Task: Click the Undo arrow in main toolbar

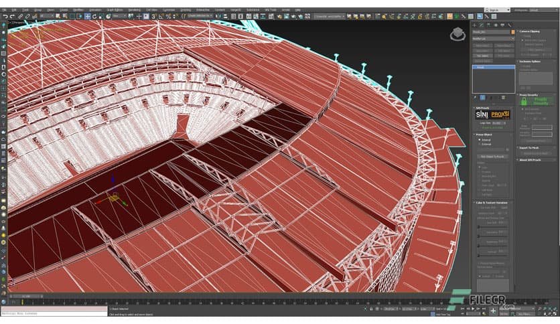Action: (x=5, y=17)
